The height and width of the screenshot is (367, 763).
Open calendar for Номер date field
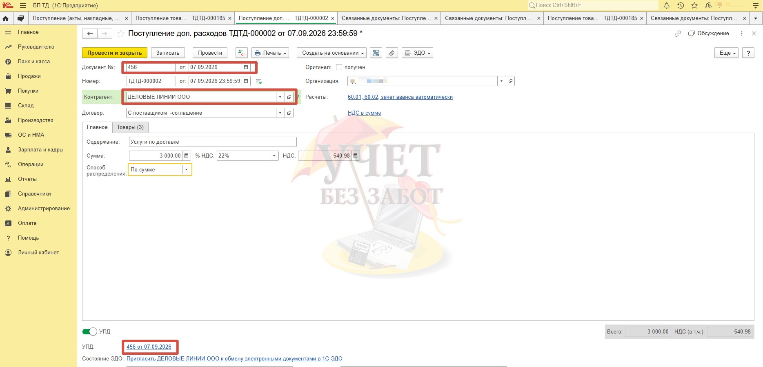246,81
